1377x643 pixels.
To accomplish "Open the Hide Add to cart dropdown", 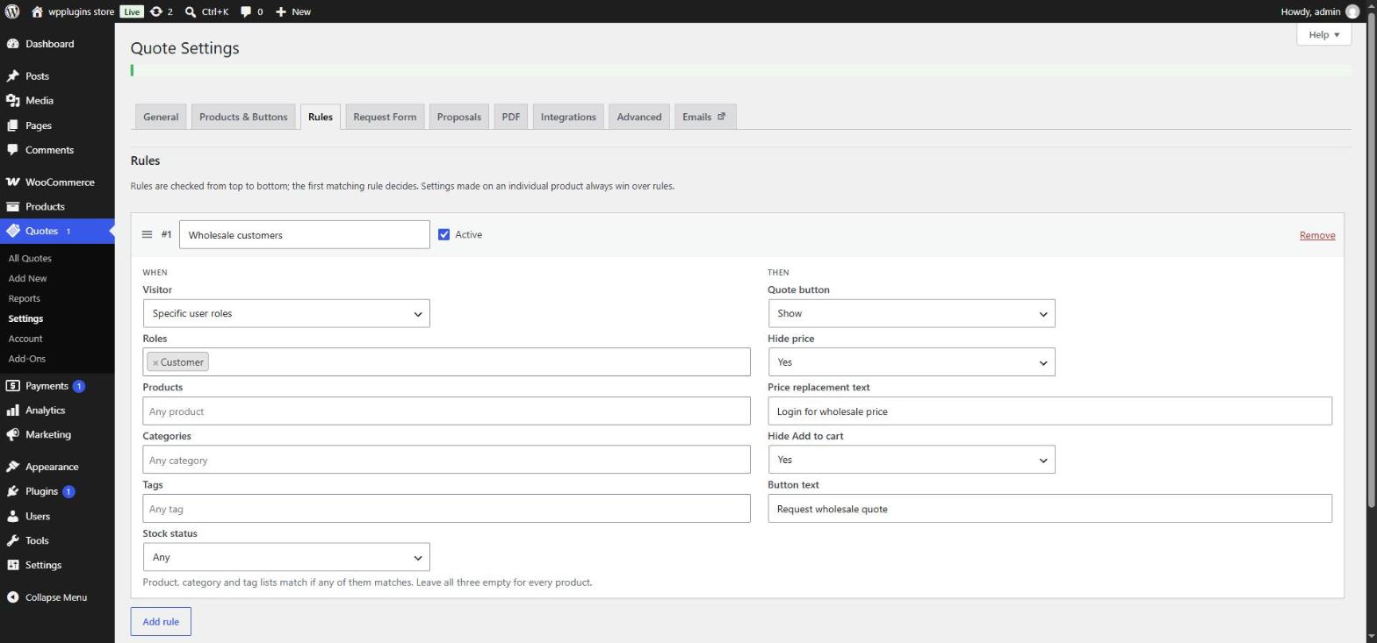I will click(x=912, y=460).
